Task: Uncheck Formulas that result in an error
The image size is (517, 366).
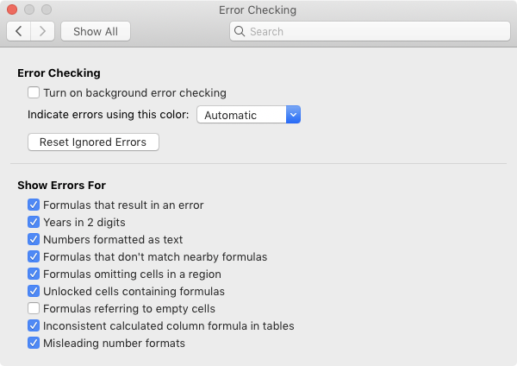Action: (x=34, y=205)
